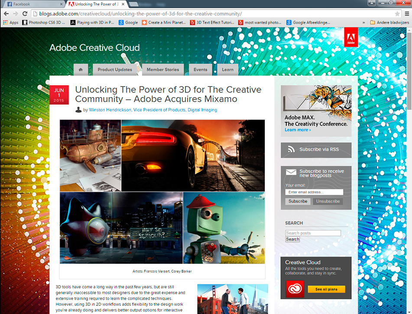Open the Events menu item
The image size is (412, 314).
tap(201, 69)
